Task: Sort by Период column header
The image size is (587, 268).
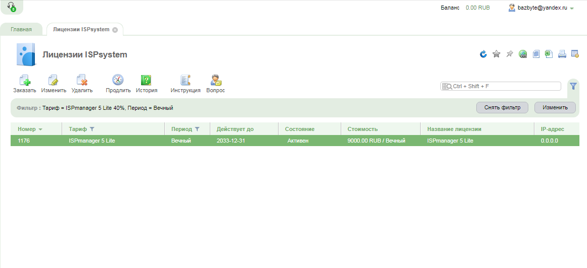Action: tap(182, 129)
